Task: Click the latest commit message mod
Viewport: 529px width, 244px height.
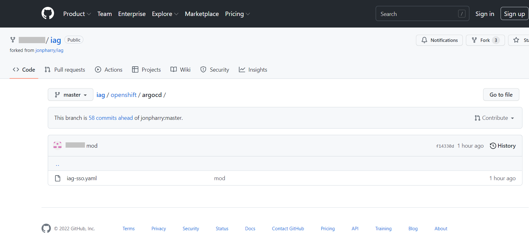Action: click(92, 146)
